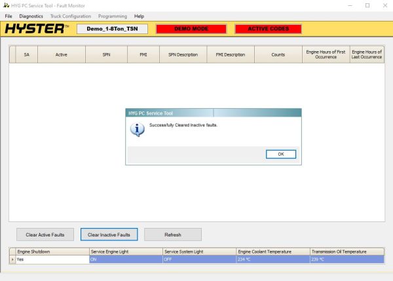Click Engine Hours of Last Occurrence header
Image resolution: width=393 pixels, height=281 pixels.
[x=367, y=54]
